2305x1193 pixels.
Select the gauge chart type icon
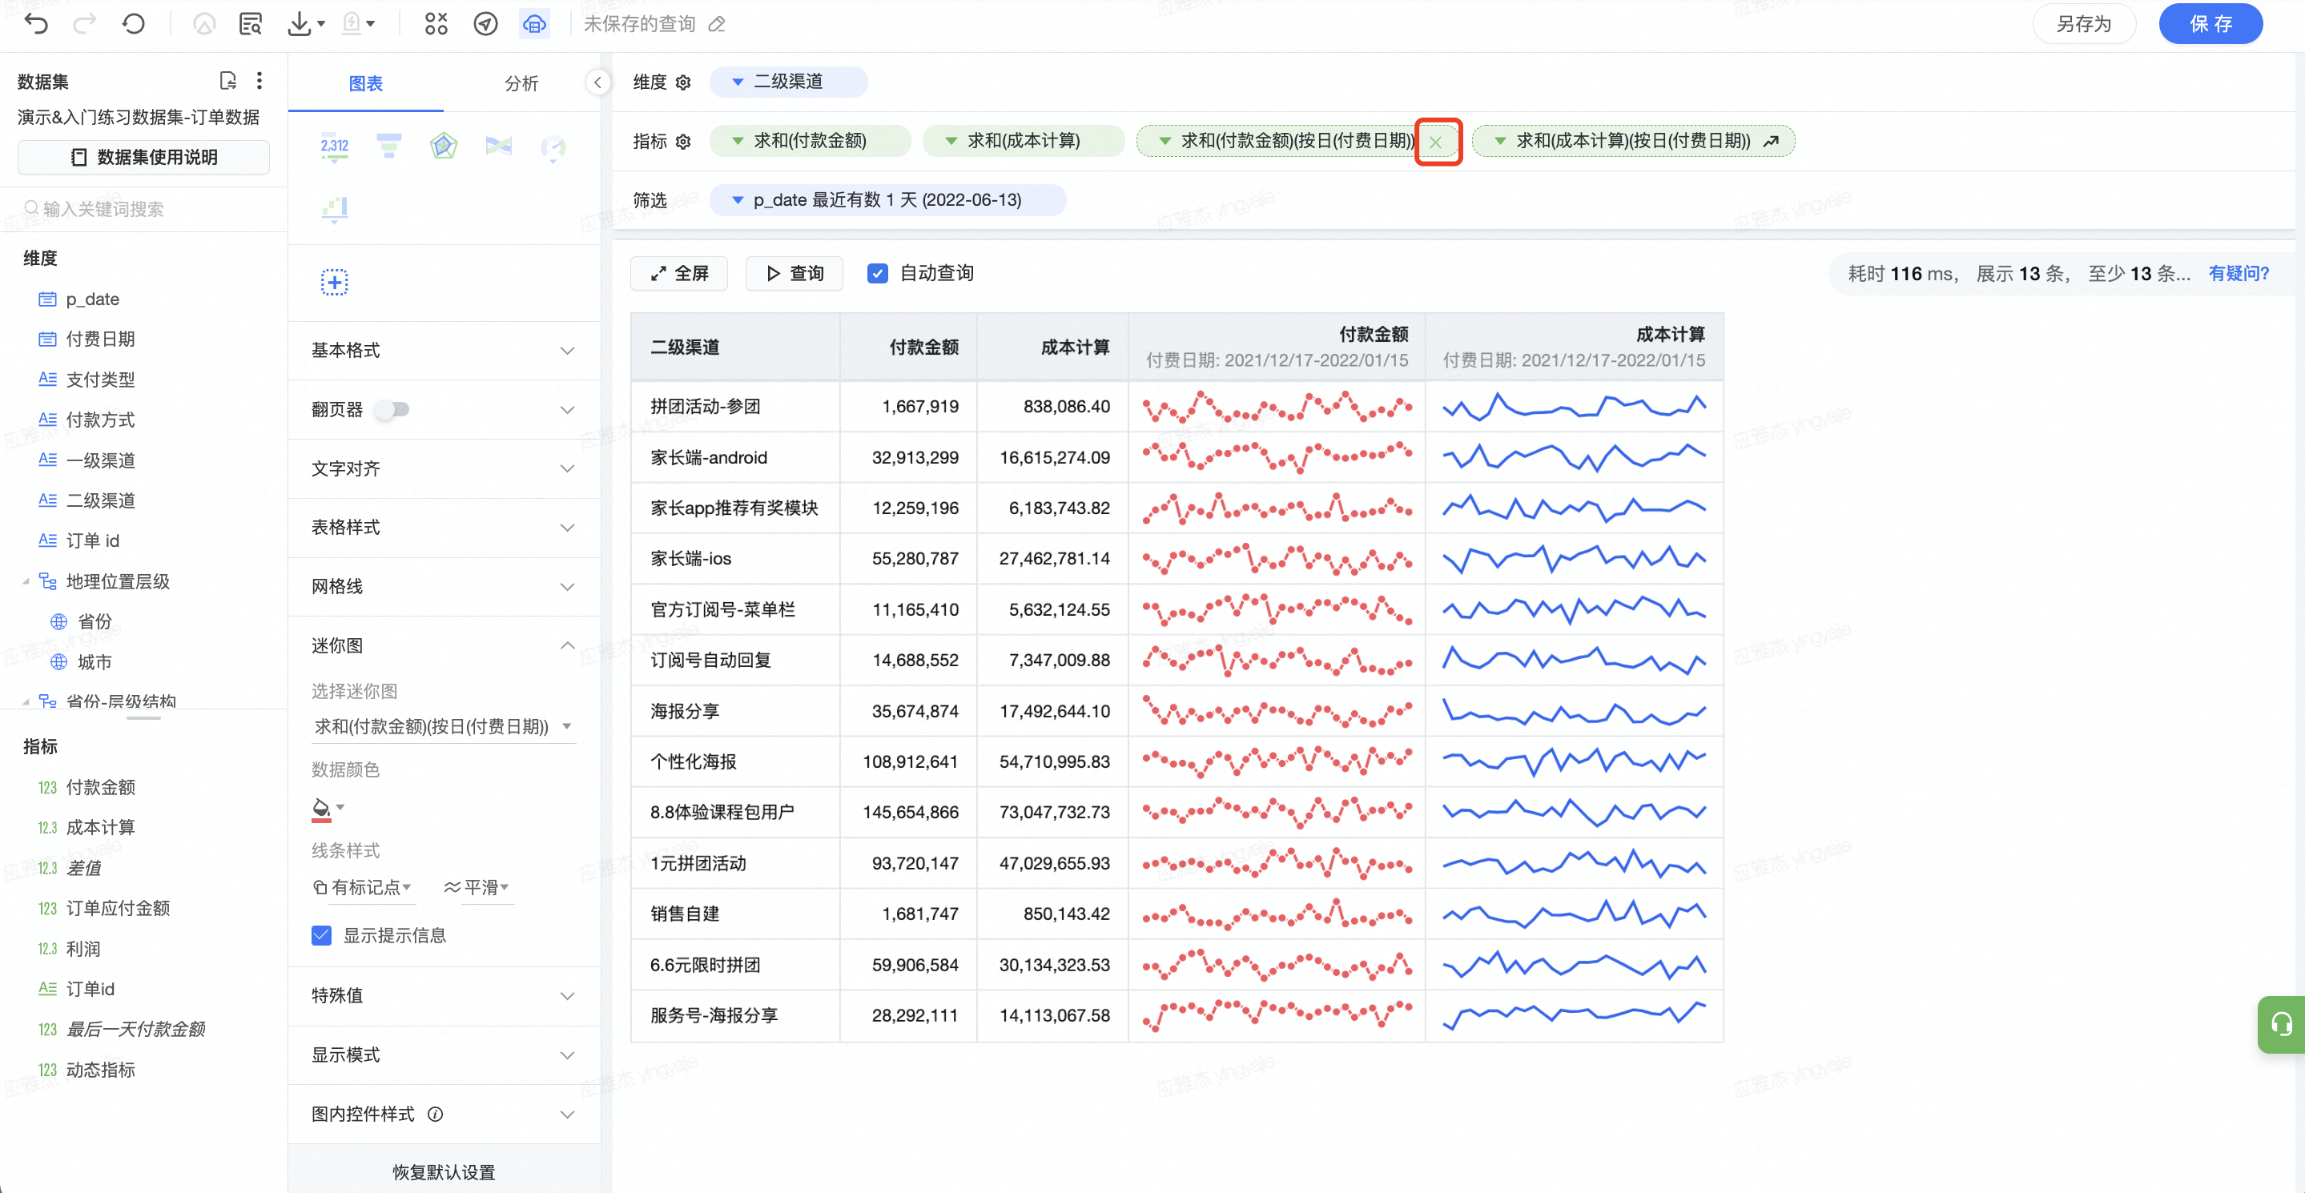[x=553, y=147]
